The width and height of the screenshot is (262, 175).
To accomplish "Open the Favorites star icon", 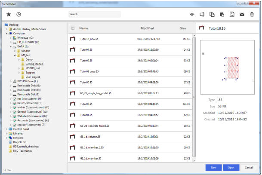I will point(9,14).
